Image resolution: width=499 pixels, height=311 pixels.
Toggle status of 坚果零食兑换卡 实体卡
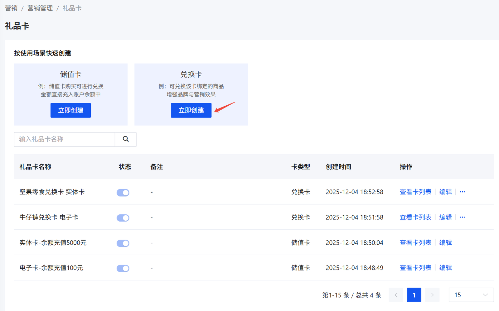pyautogui.click(x=123, y=193)
